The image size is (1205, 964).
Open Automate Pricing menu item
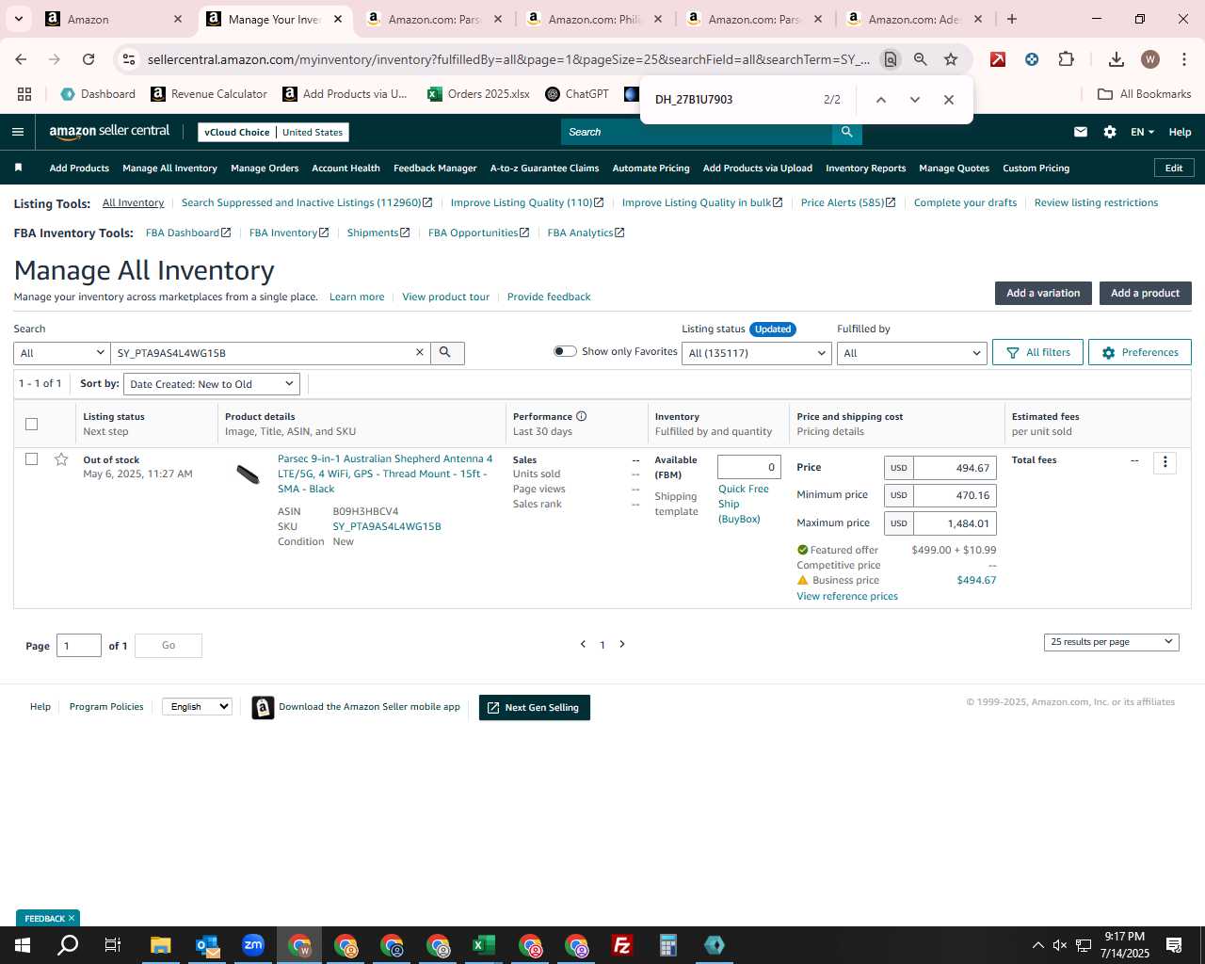(651, 169)
